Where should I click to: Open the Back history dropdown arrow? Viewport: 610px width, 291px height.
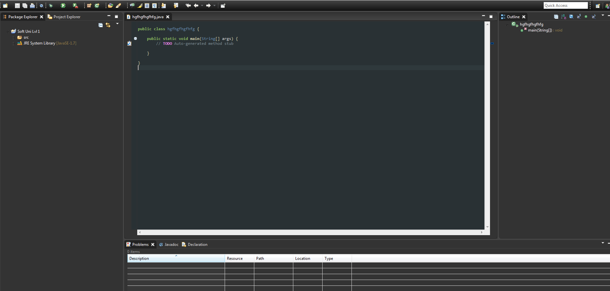click(x=202, y=6)
